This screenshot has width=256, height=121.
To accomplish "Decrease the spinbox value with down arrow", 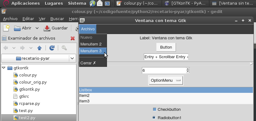I will pos(188,71).
